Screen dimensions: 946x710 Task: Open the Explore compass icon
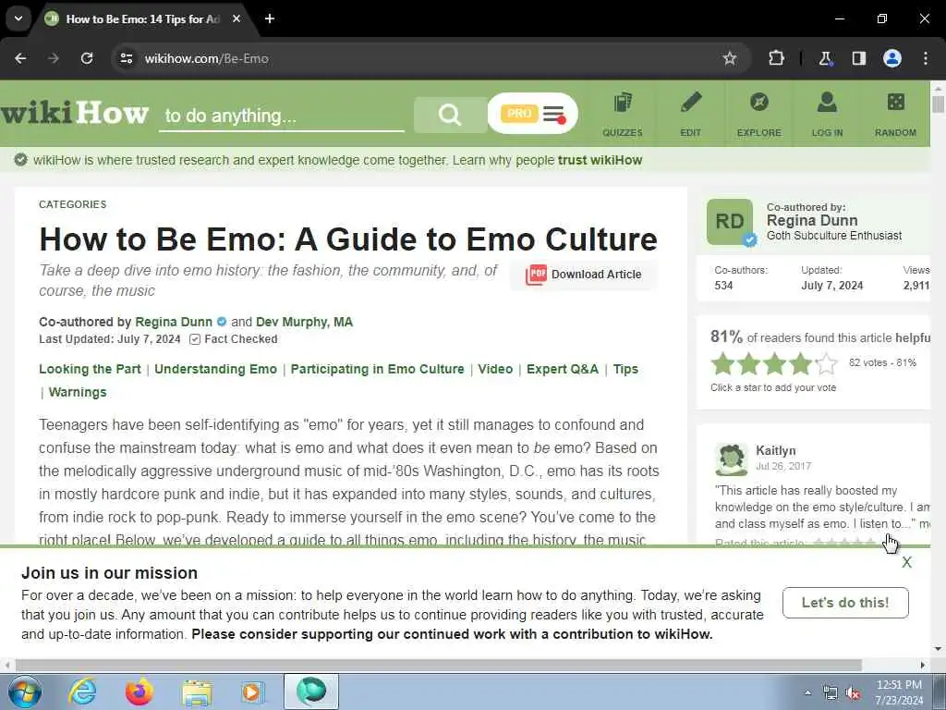tap(759, 114)
